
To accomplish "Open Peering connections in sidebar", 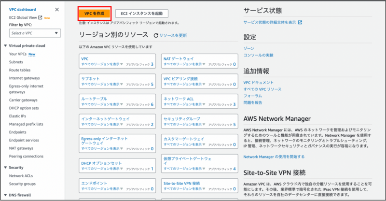I will pos(26,157).
